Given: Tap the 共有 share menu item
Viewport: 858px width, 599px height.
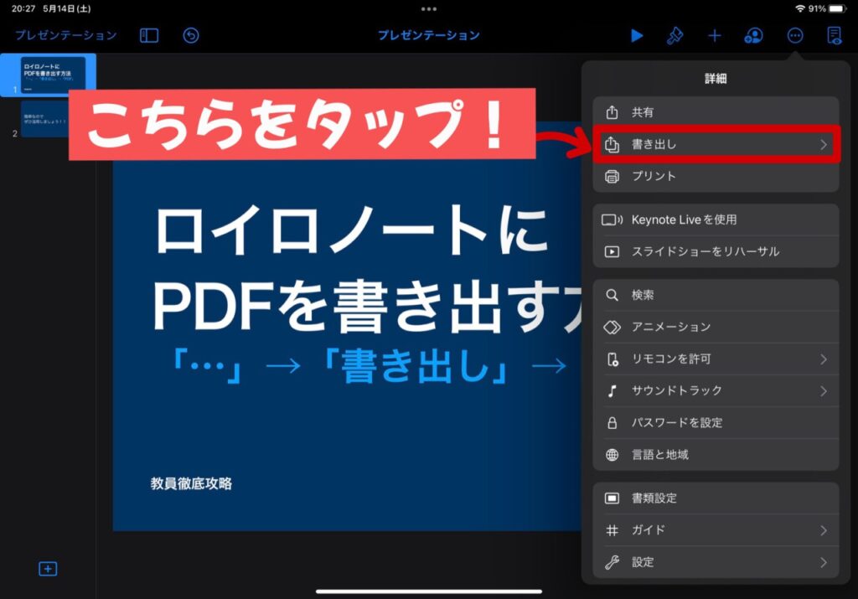Looking at the screenshot, I should tap(716, 112).
